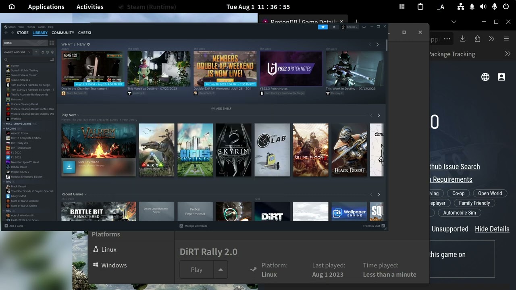Screen dimensions: 516x290
Task: Open the Play button dropdown arrow
Action: (221, 270)
